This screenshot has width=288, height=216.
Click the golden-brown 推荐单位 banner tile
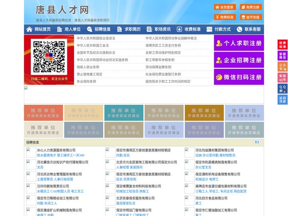(204, 113)
